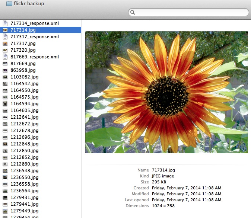Click the 817669_response.xml file icon

pos(5,57)
